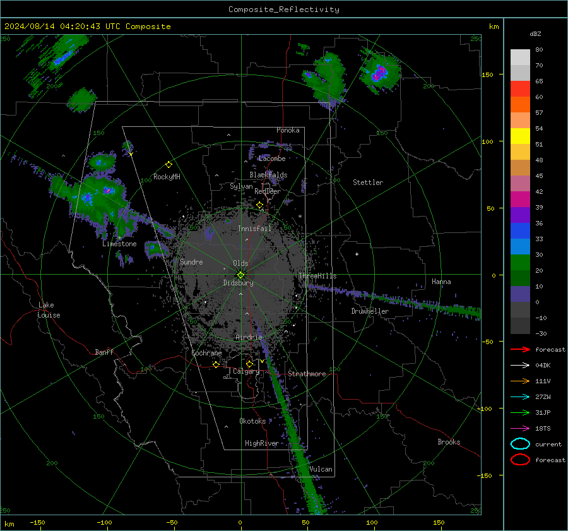The image size is (568, 531).
Task: Click the yellow diamond marker above Calgary
Action: pos(249,364)
